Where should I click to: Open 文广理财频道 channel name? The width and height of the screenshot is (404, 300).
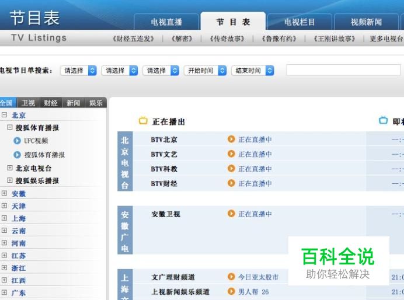pyautogui.click(x=173, y=277)
